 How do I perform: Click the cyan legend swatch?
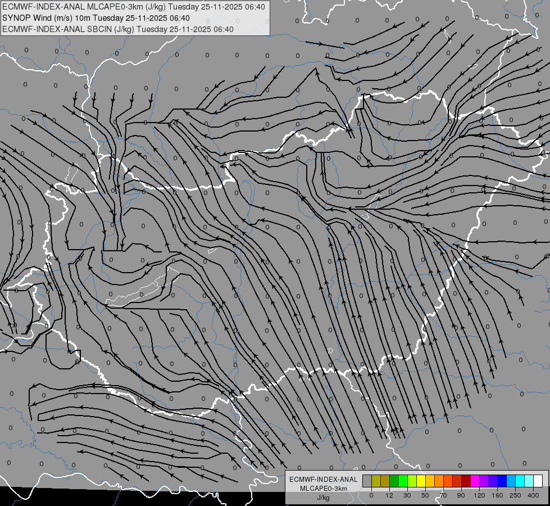pos(520,481)
